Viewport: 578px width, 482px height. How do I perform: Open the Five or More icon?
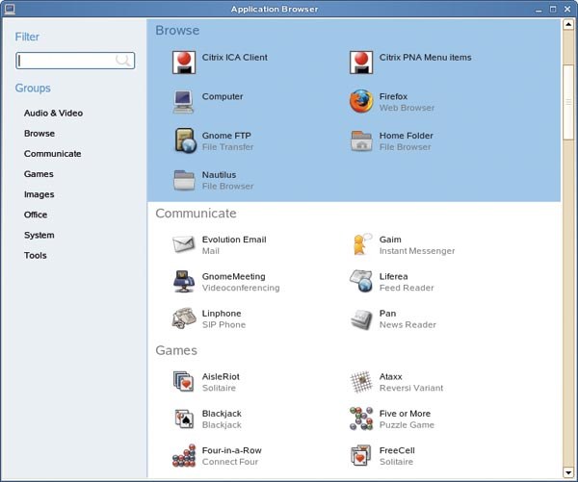[361, 419]
